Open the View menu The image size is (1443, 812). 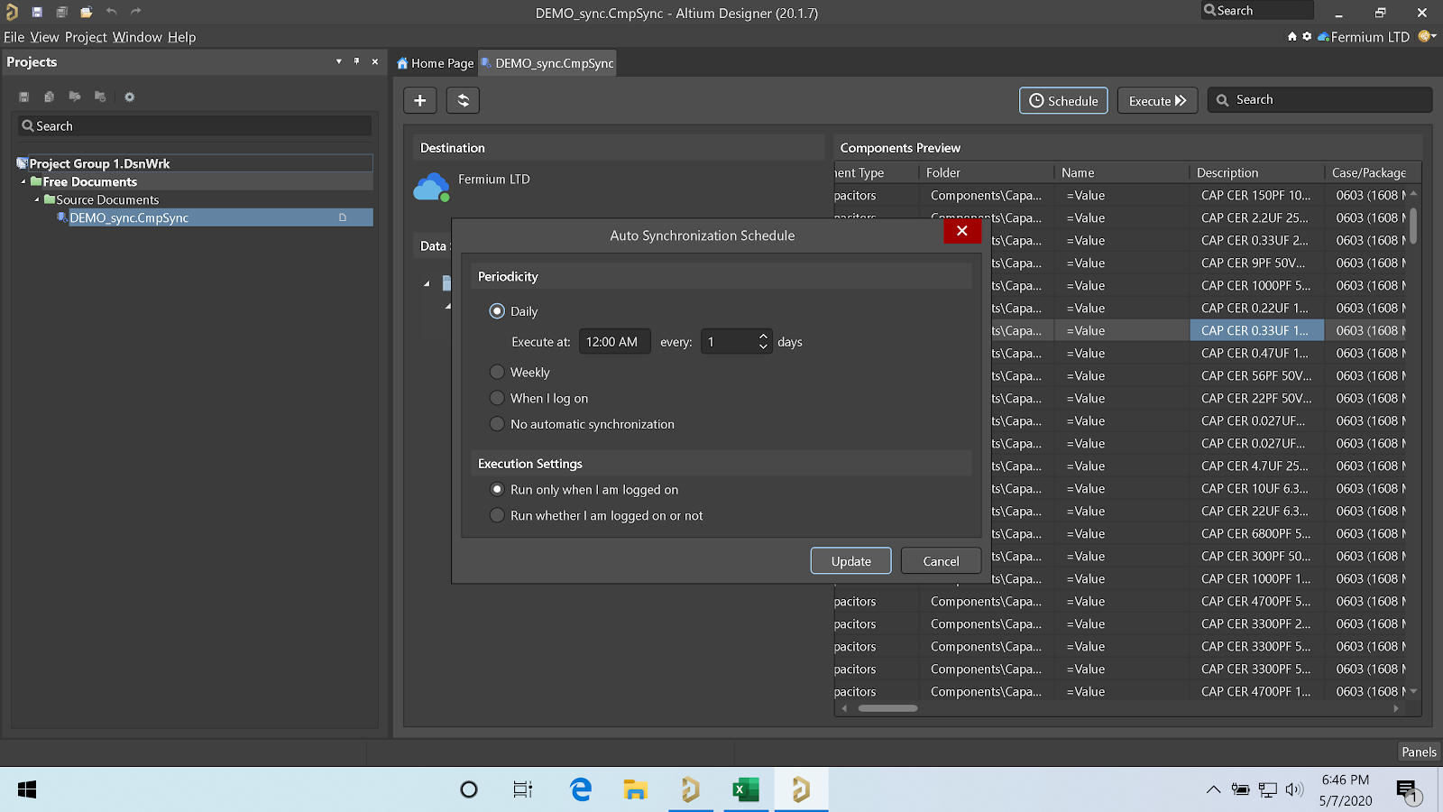click(44, 37)
